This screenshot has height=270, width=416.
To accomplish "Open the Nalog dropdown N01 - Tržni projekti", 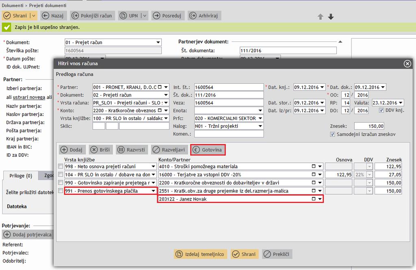I will [x=260, y=126].
